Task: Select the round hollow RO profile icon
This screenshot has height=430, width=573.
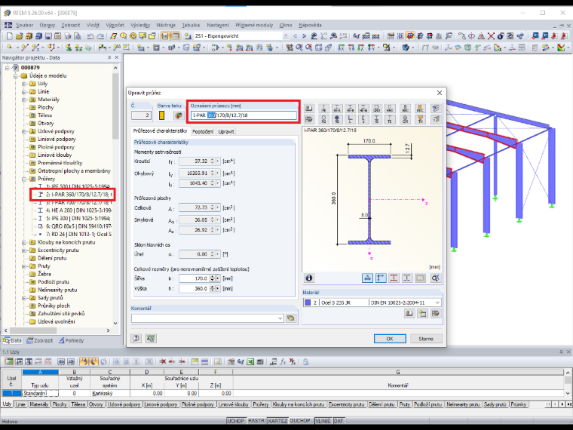Action: tap(323, 119)
